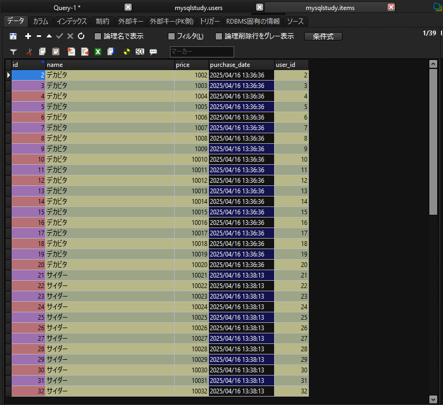Close the mysqlstudy.items tab
The width and height of the screenshot is (443, 405).
391,7
